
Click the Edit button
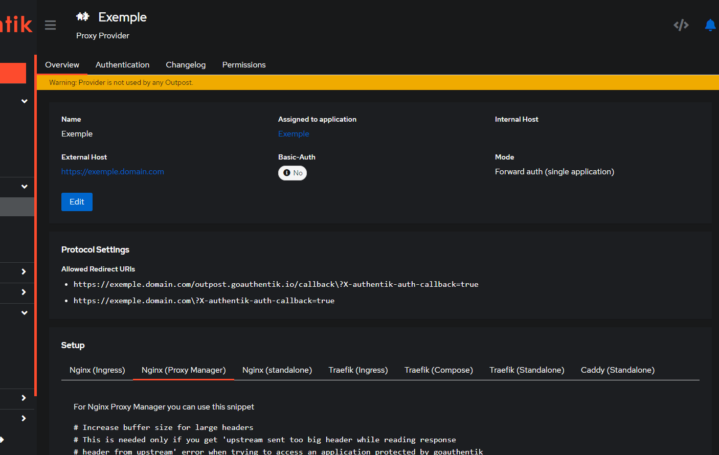[x=77, y=202]
